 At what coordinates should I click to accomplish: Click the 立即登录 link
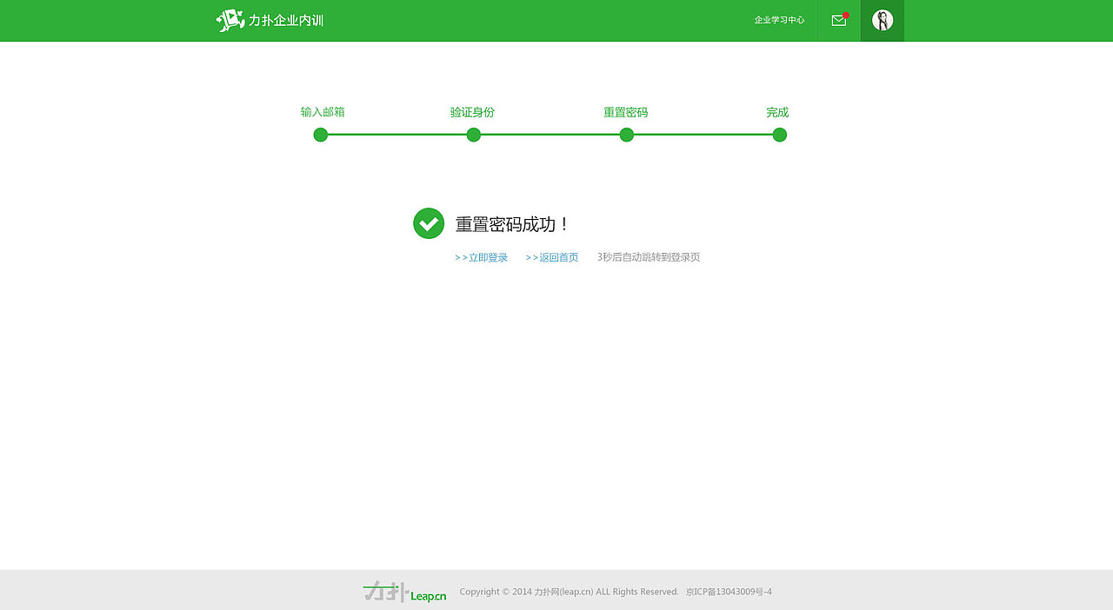[x=481, y=257]
